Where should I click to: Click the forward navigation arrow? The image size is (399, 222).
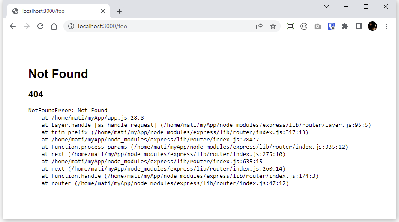pyautogui.click(x=27, y=26)
